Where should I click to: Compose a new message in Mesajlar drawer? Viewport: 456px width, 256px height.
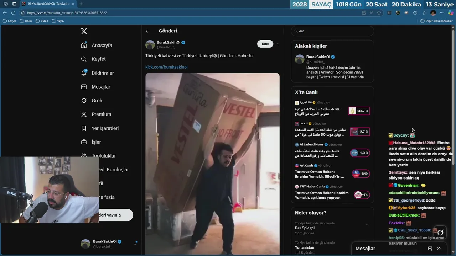tap(430, 249)
